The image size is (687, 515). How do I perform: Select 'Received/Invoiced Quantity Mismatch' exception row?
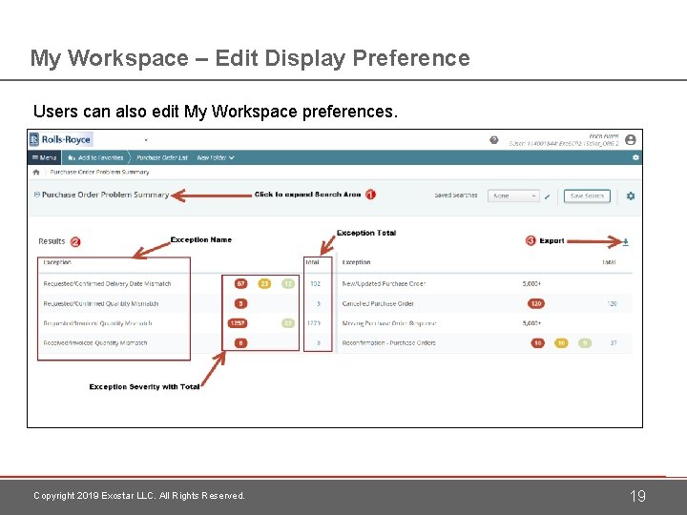(95, 343)
